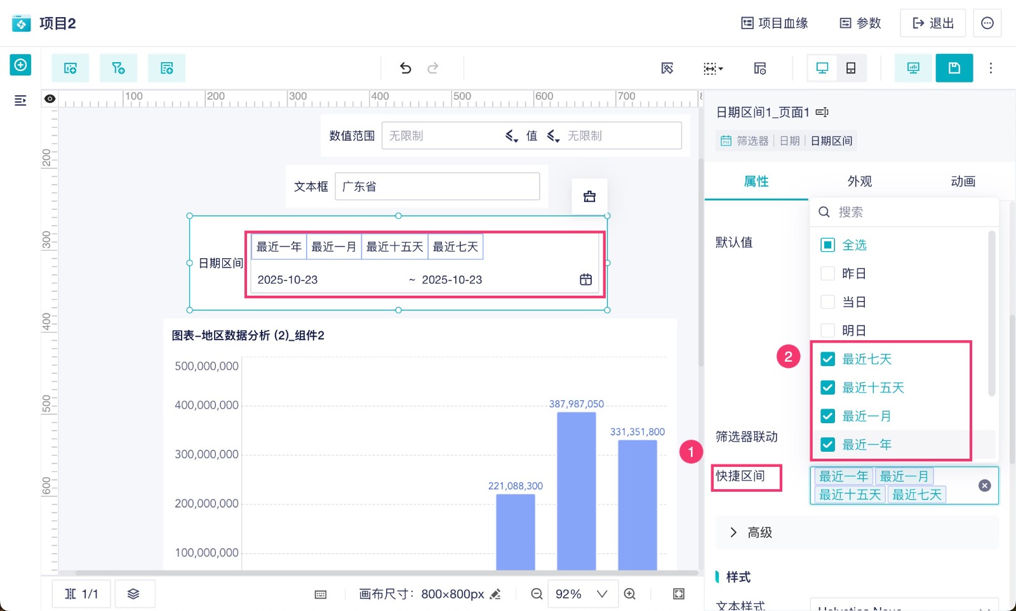Viewport: 1016px width, 611px height.
Task: Check the 昨日 option
Action: click(x=827, y=273)
